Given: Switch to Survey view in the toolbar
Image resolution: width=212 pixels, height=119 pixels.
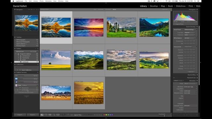Looking at the screenshot, I should [x=54, y=115].
